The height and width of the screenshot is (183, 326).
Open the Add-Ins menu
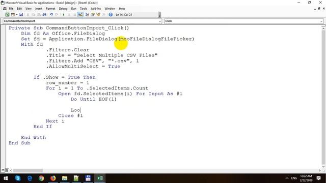(x=96, y=9)
